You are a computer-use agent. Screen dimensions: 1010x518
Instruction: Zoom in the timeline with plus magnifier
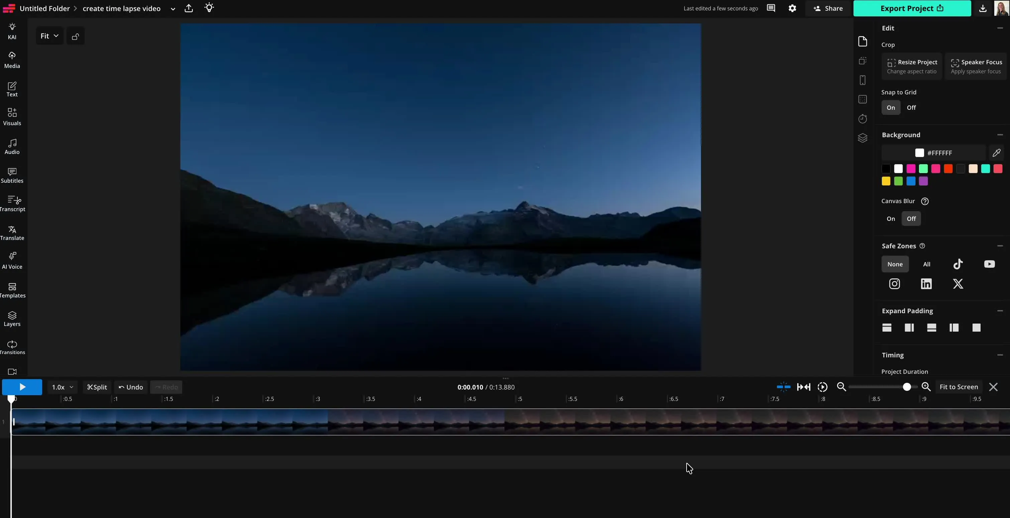[x=926, y=387]
